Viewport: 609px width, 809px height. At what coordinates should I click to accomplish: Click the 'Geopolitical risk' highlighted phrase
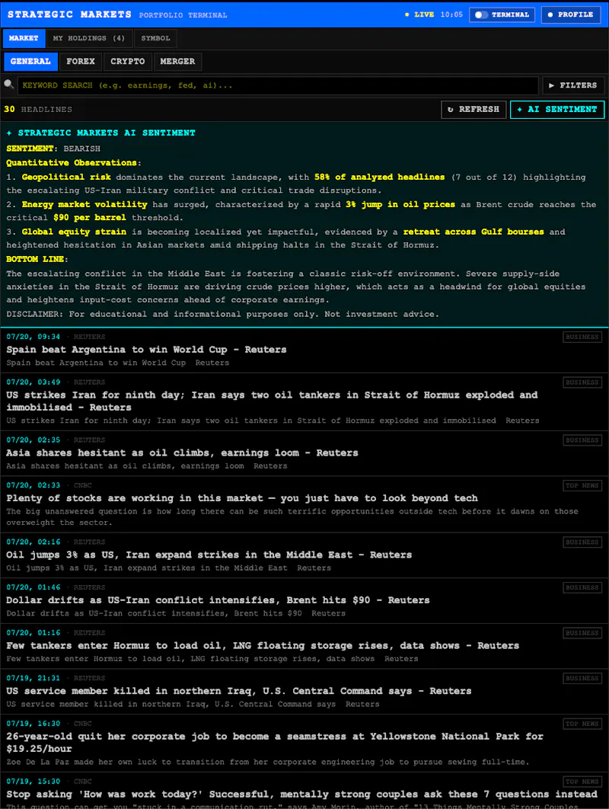click(x=66, y=177)
